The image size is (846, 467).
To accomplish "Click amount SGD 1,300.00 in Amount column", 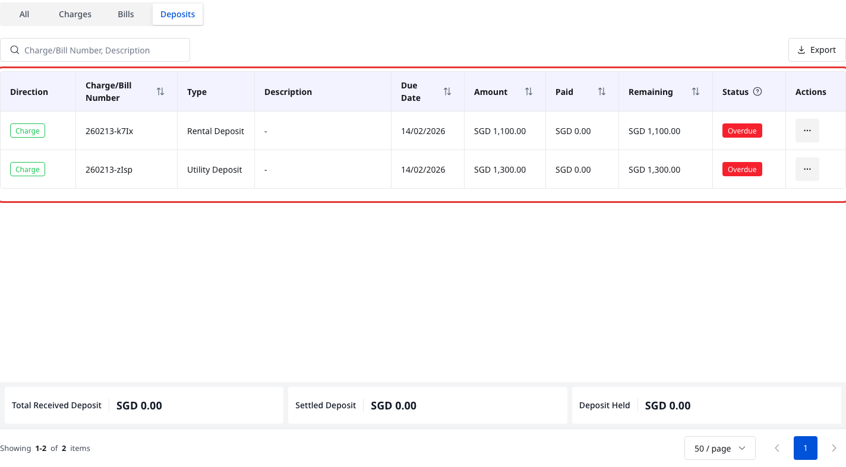I will click(x=500, y=170).
